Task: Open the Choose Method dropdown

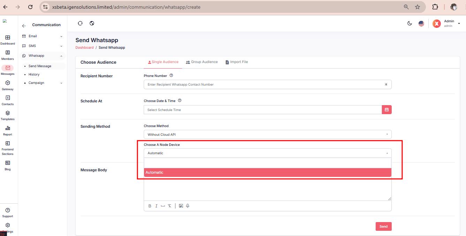Action: [267, 134]
